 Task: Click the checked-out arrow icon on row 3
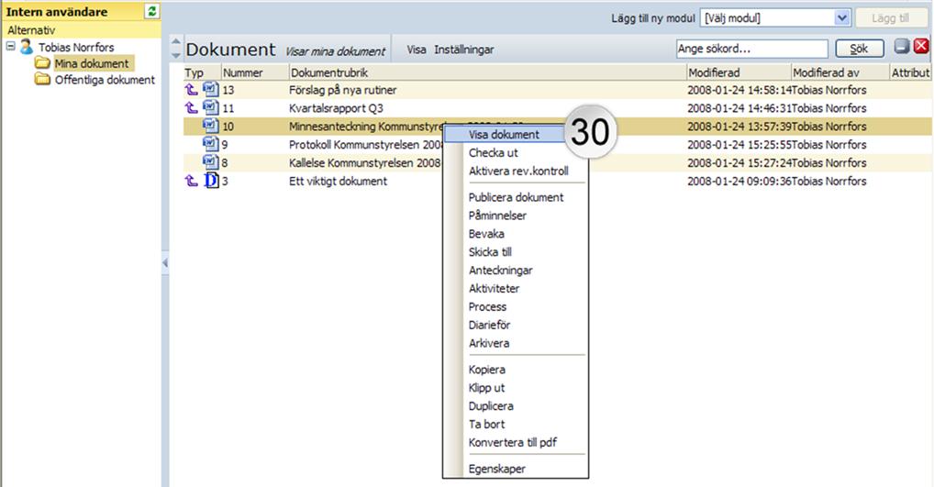pyautogui.click(x=191, y=181)
